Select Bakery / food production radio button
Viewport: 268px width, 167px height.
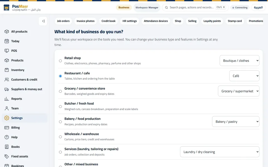point(60,122)
